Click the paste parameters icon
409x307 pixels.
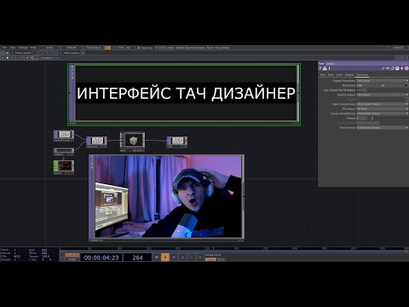click(x=397, y=68)
